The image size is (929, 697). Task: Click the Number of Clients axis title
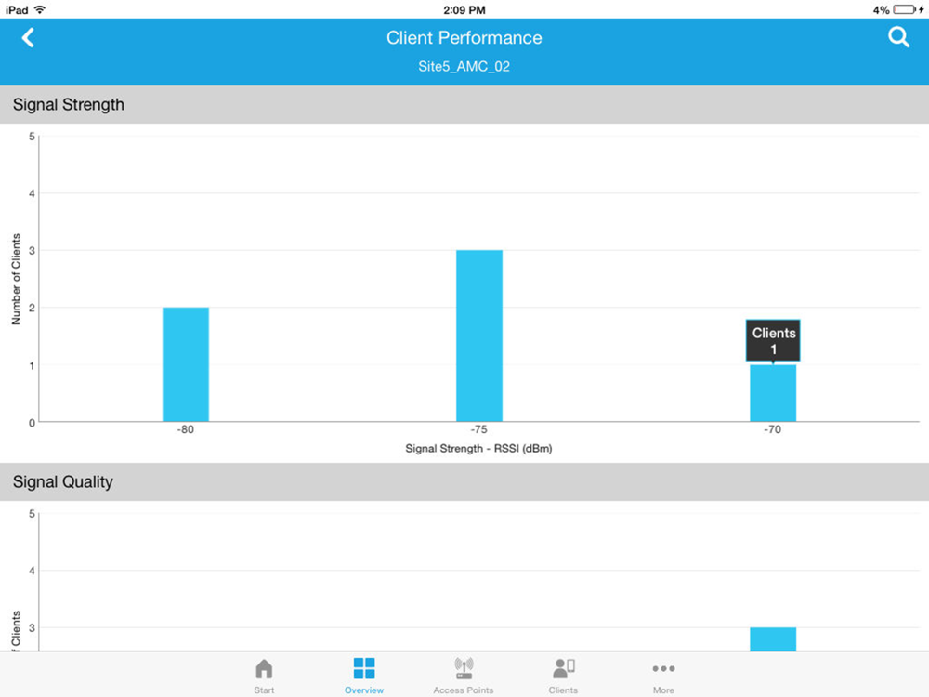click(16, 279)
